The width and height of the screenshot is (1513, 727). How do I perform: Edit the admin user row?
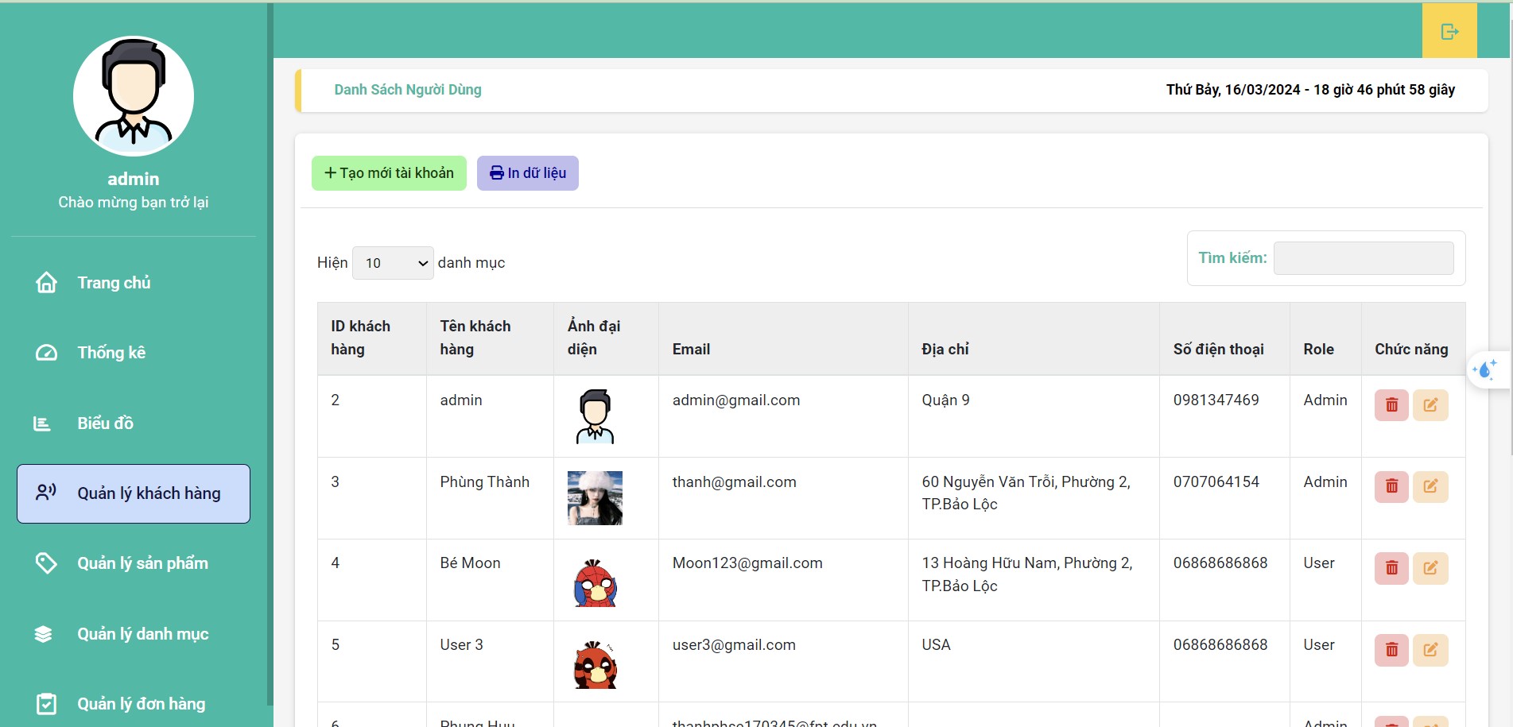point(1430,405)
